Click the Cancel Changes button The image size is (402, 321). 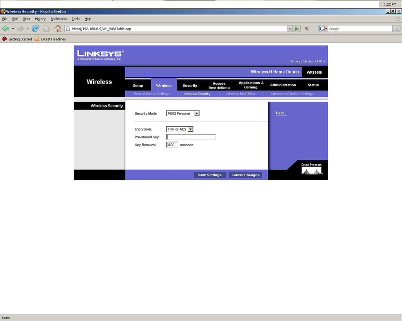(x=245, y=175)
